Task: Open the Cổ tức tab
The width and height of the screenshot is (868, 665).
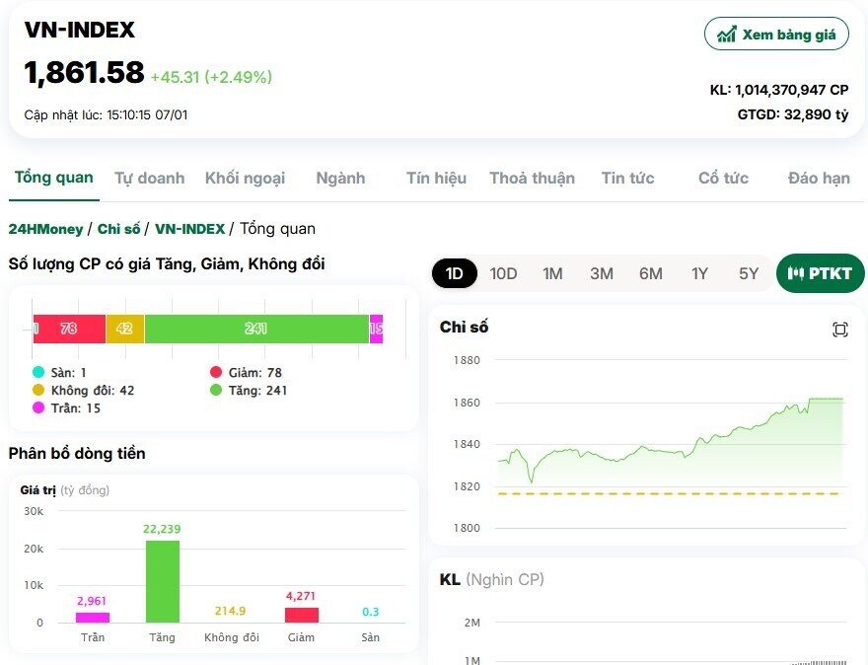Action: tap(723, 178)
